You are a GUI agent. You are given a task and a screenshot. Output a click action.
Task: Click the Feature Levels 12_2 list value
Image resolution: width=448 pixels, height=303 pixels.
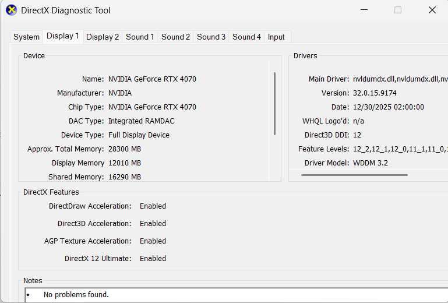point(400,149)
